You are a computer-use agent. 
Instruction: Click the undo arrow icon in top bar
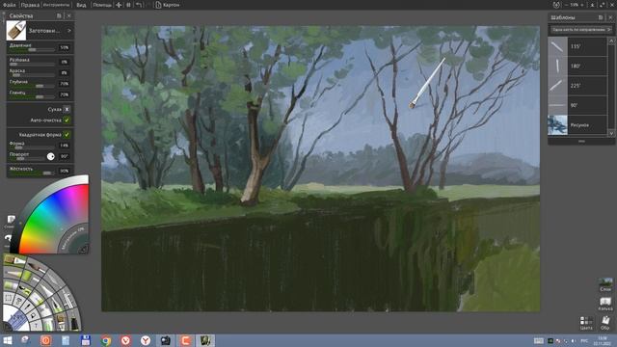click(x=139, y=5)
